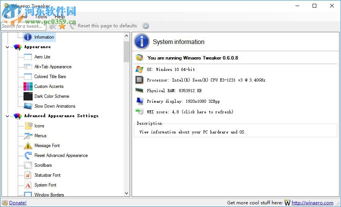Click the Slow Down Animations icon
Viewport: 341px width, 207px height.
tap(28, 106)
